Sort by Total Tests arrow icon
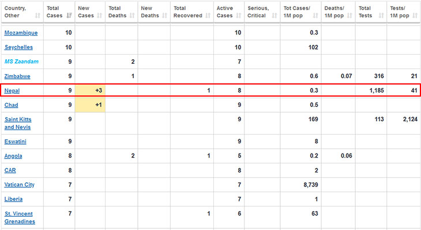The image size is (421, 230). (x=380, y=16)
